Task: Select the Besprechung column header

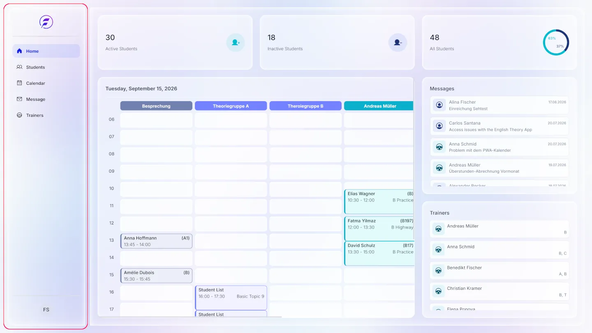Action: tap(156, 106)
